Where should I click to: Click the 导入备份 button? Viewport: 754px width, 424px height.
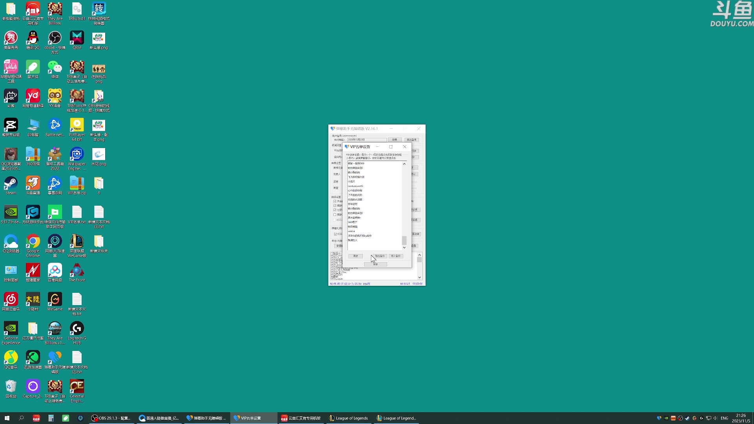tap(396, 256)
